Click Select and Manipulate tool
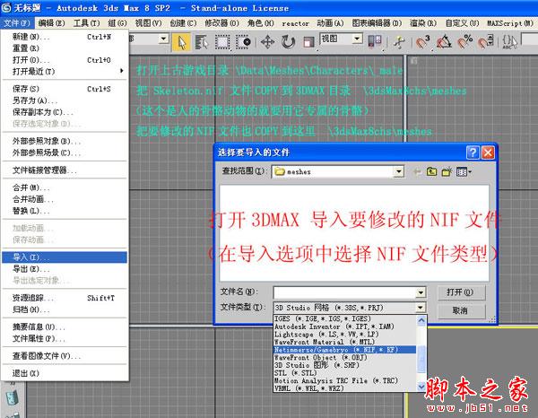538x418 pixels. [x=399, y=42]
